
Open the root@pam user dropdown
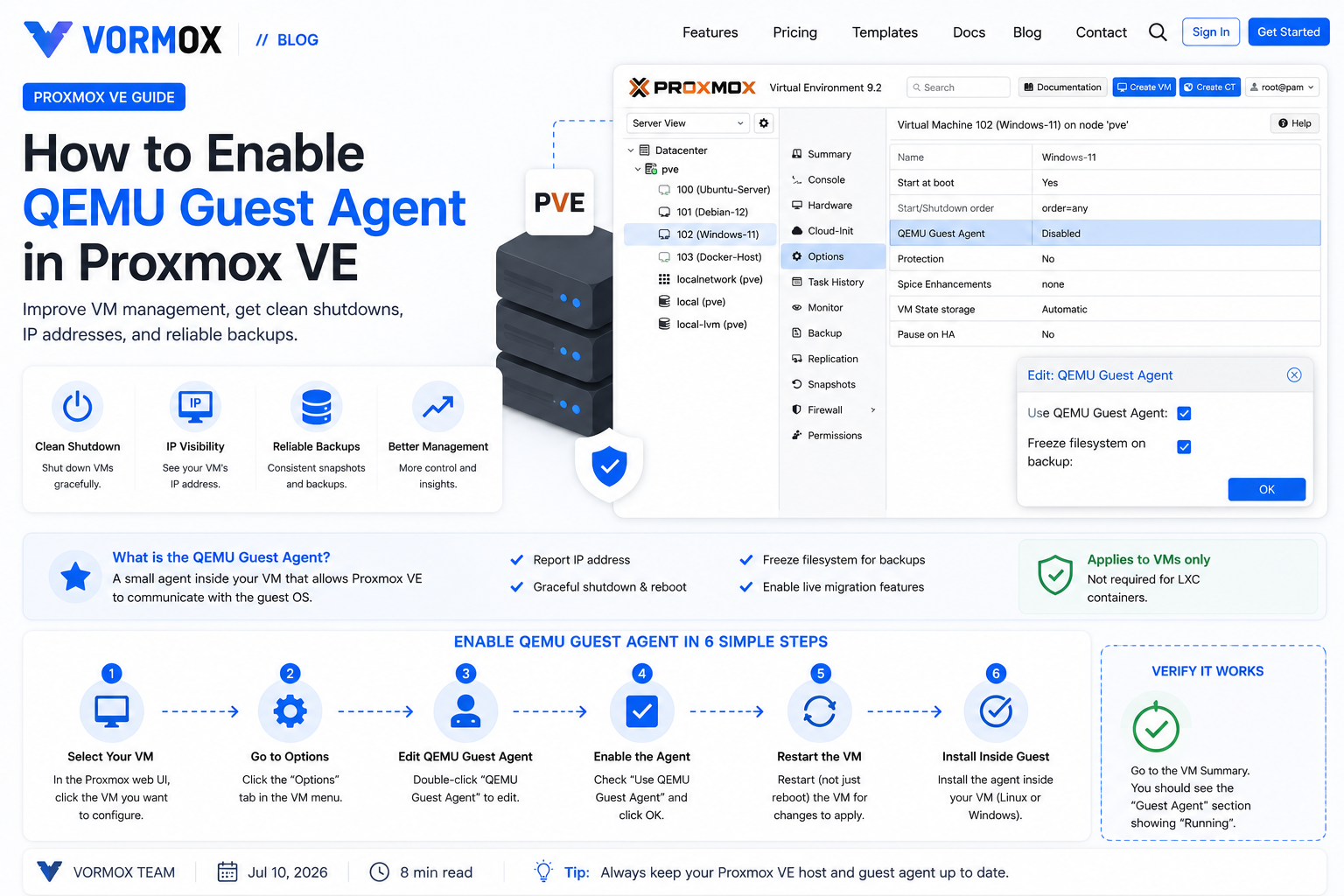coord(1282,87)
